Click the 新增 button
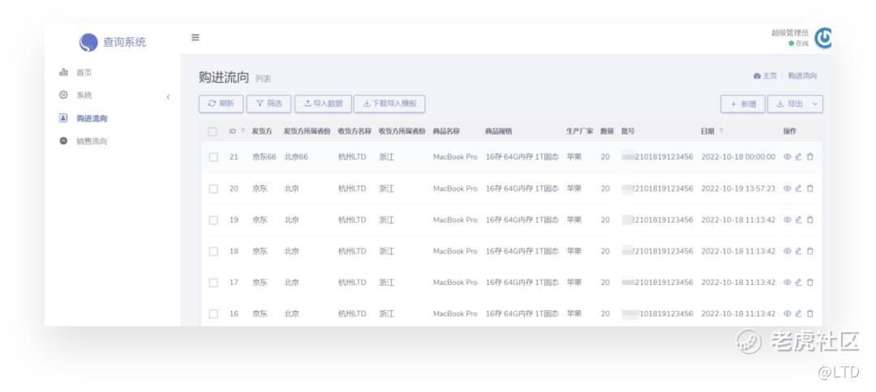This screenshot has width=876, height=392. point(742,104)
